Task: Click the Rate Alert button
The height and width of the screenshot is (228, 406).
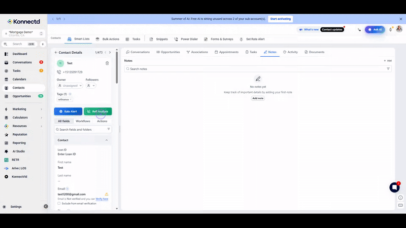Action: (x=68, y=111)
